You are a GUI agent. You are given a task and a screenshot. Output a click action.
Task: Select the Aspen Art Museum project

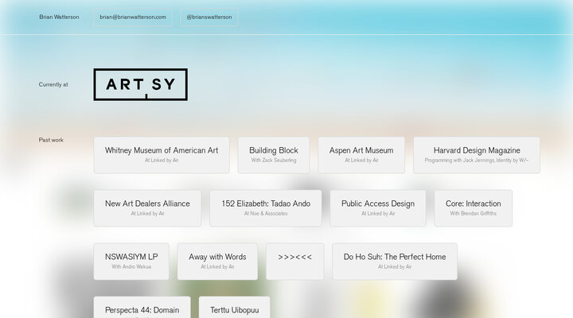pos(361,154)
